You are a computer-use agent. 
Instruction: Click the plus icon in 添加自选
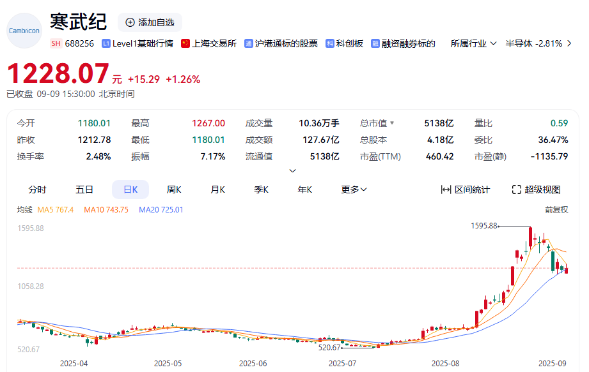pos(130,22)
